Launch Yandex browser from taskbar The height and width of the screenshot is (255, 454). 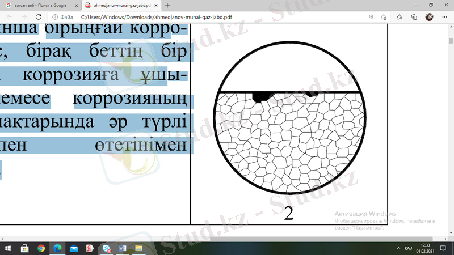[90, 248]
